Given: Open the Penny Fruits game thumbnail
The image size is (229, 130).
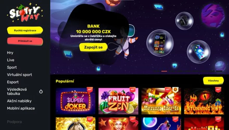Looking at the screenshot, I should 161,101.
